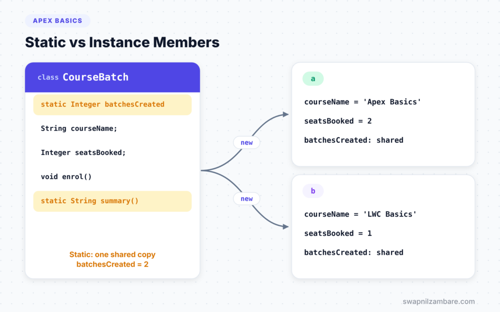
Task: Click 'batchesCreated: shared' in instance b card
Action: click(x=354, y=253)
